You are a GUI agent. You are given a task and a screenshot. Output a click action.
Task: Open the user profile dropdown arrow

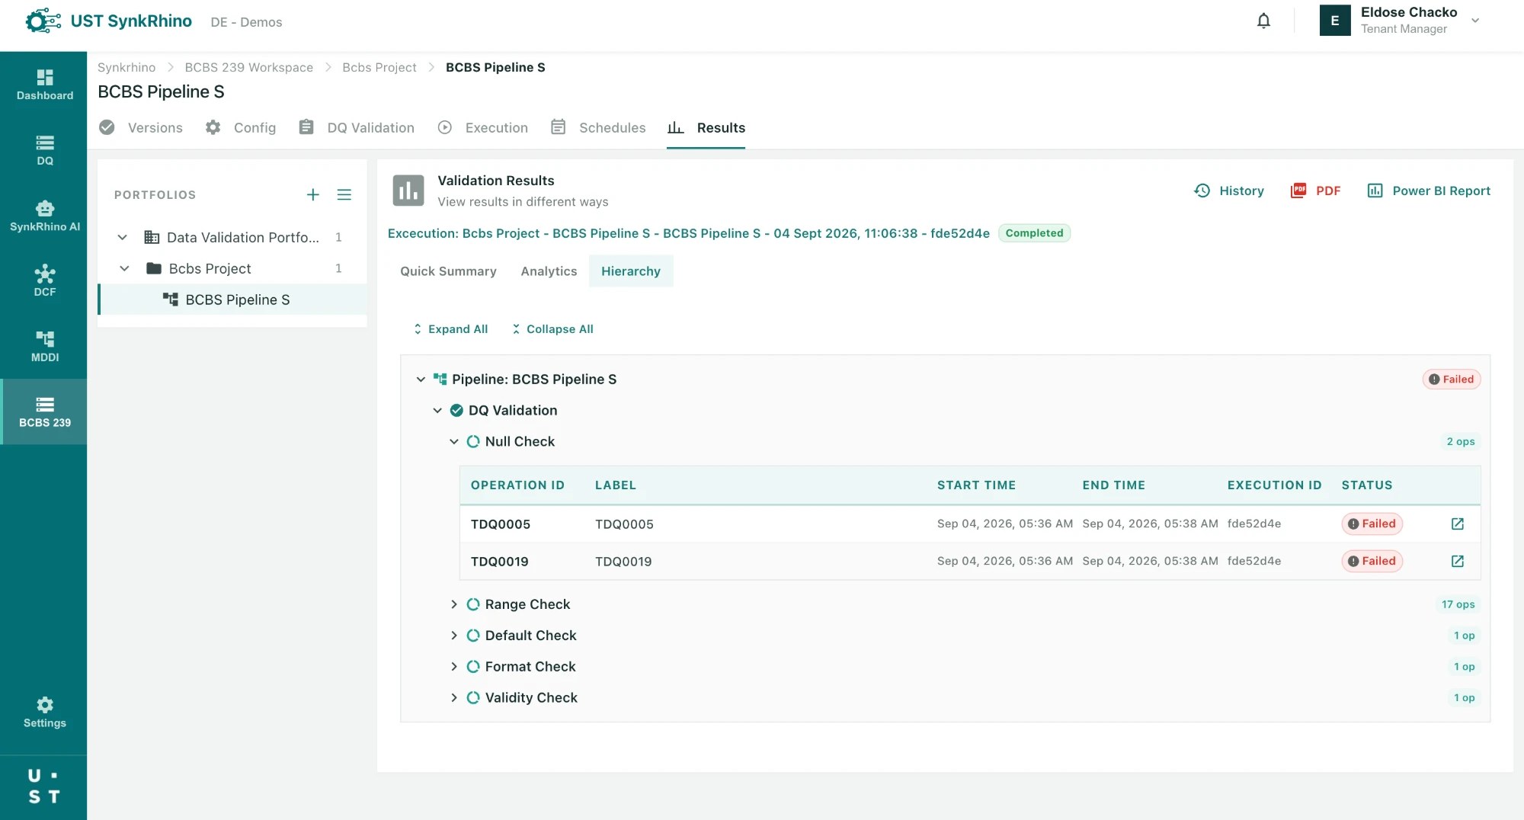[x=1475, y=21]
